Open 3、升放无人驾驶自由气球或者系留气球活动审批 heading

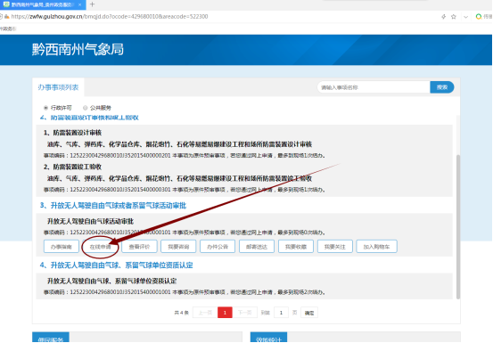[113, 206]
